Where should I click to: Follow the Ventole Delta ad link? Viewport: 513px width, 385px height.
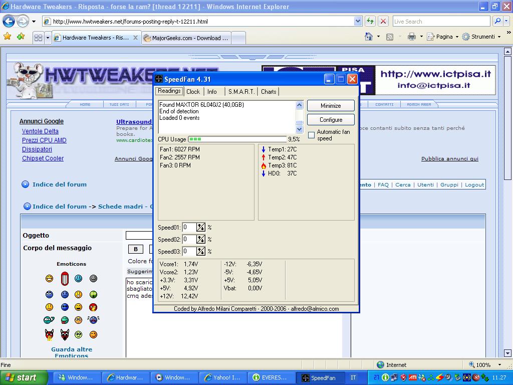tap(40, 131)
